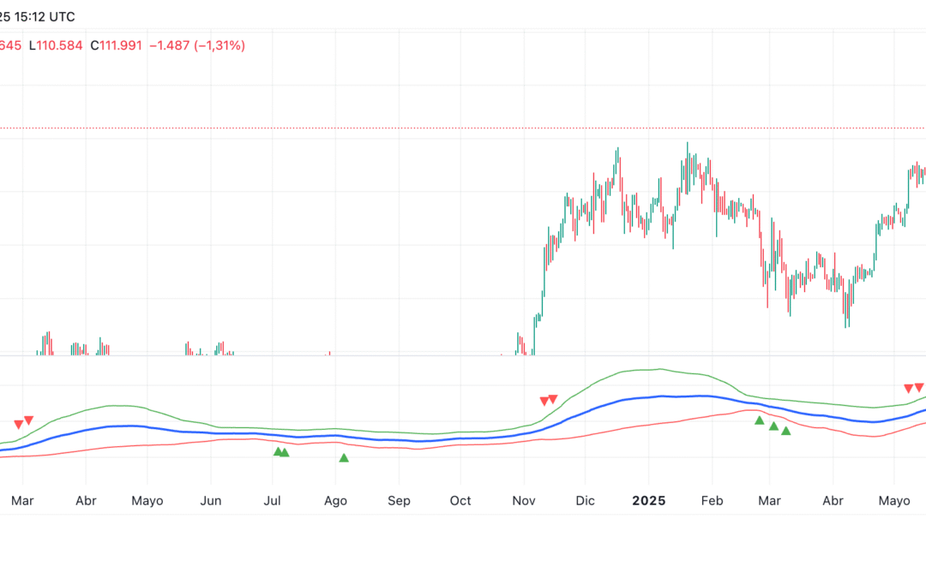Click the Feb label on time axis
Viewport: 926px width, 578px height.
click(x=710, y=501)
